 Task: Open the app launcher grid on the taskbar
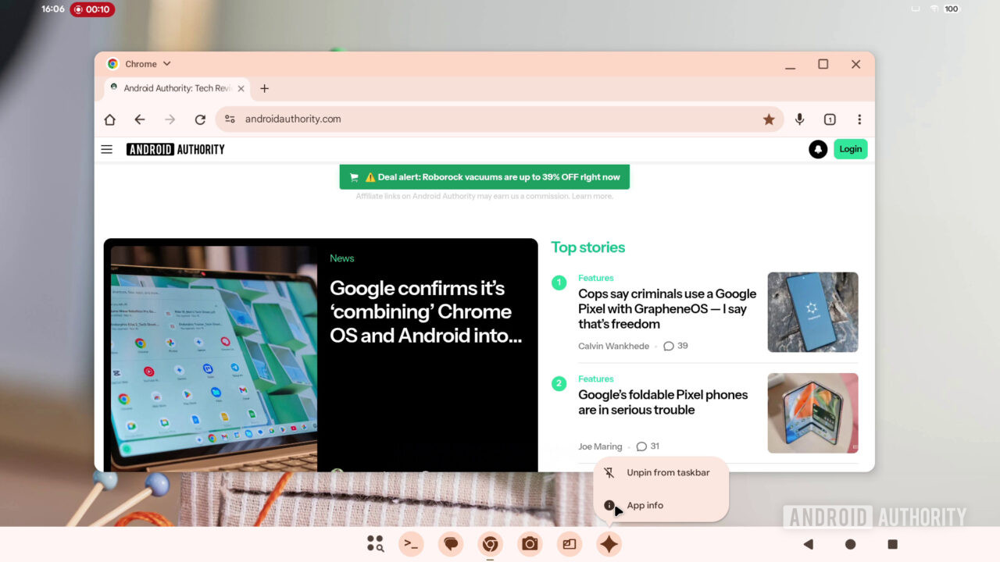(375, 543)
